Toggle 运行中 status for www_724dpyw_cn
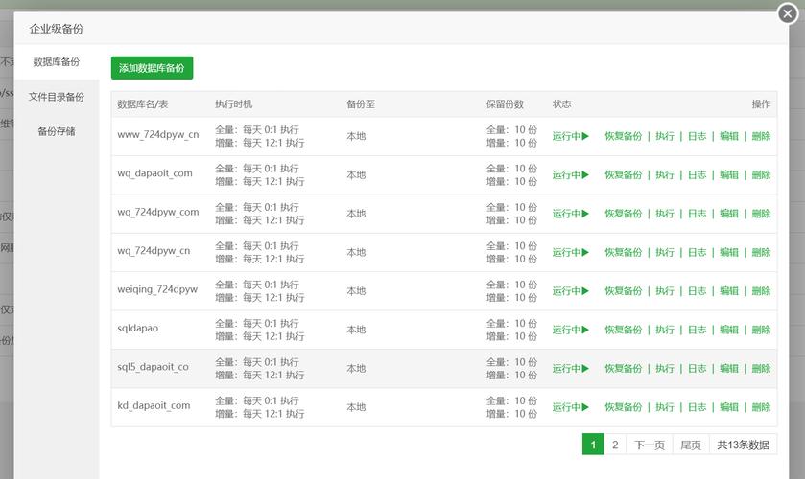The height and width of the screenshot is (479, 805). click(x=570, y=136)
